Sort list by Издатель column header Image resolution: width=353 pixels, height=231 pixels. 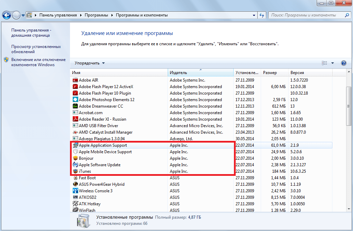(x=200, y=73)
